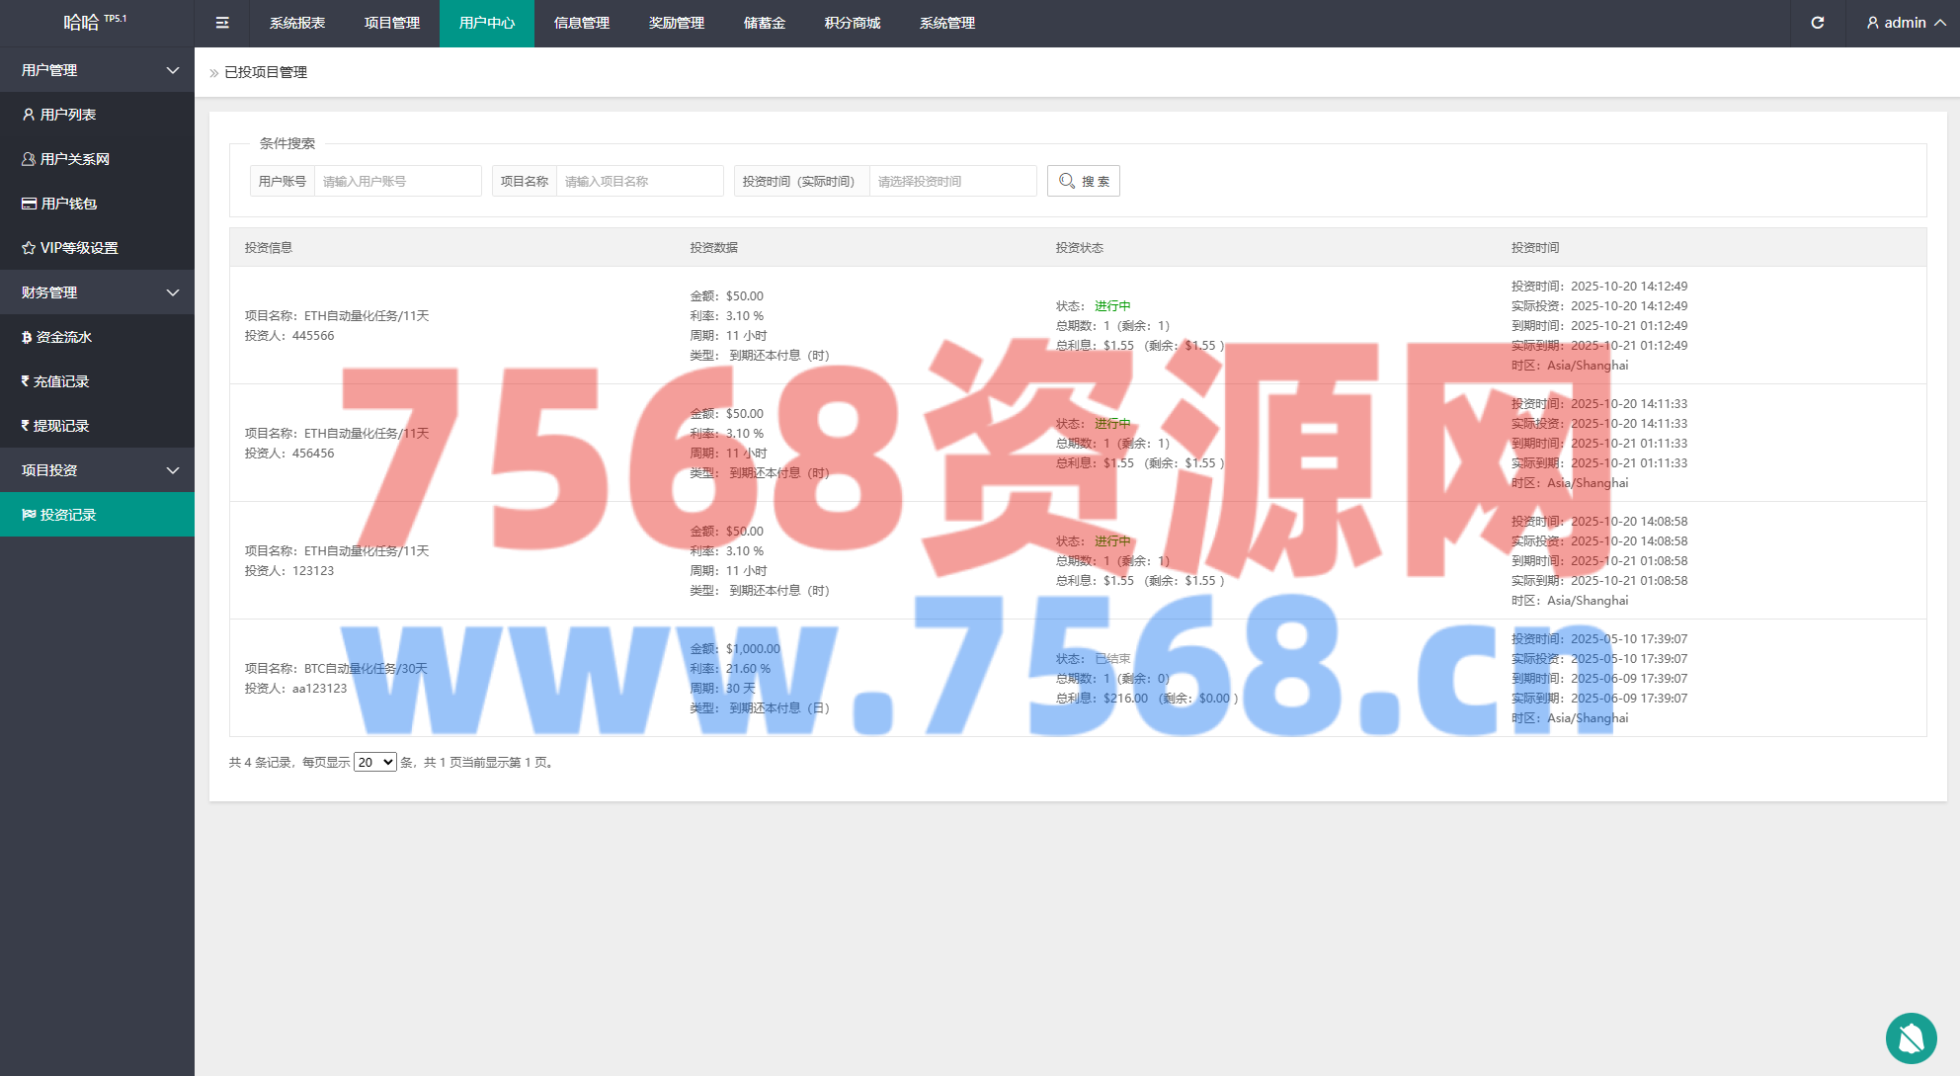Select 投资记录 flag item in sidebar
The image size is (1960, 1076).
click(67, 515)
